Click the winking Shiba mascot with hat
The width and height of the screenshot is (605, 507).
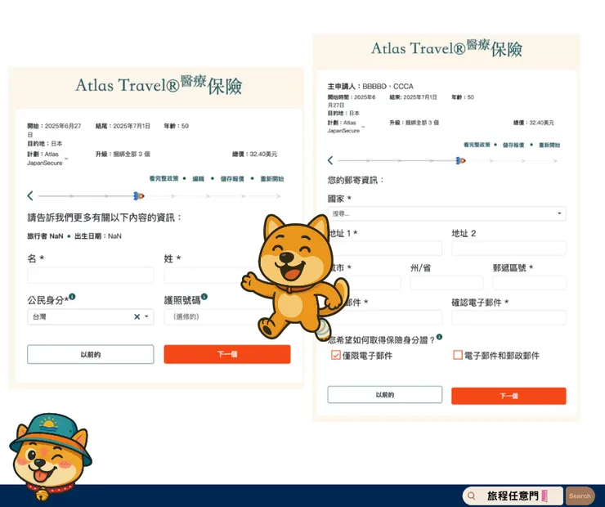pyautogui.click(x=50, y=457)
